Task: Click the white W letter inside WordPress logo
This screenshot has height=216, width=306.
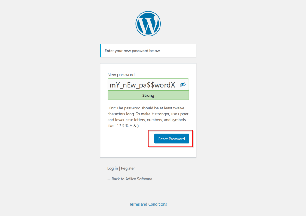Action: pyautogui.click(x=148, y=24)
